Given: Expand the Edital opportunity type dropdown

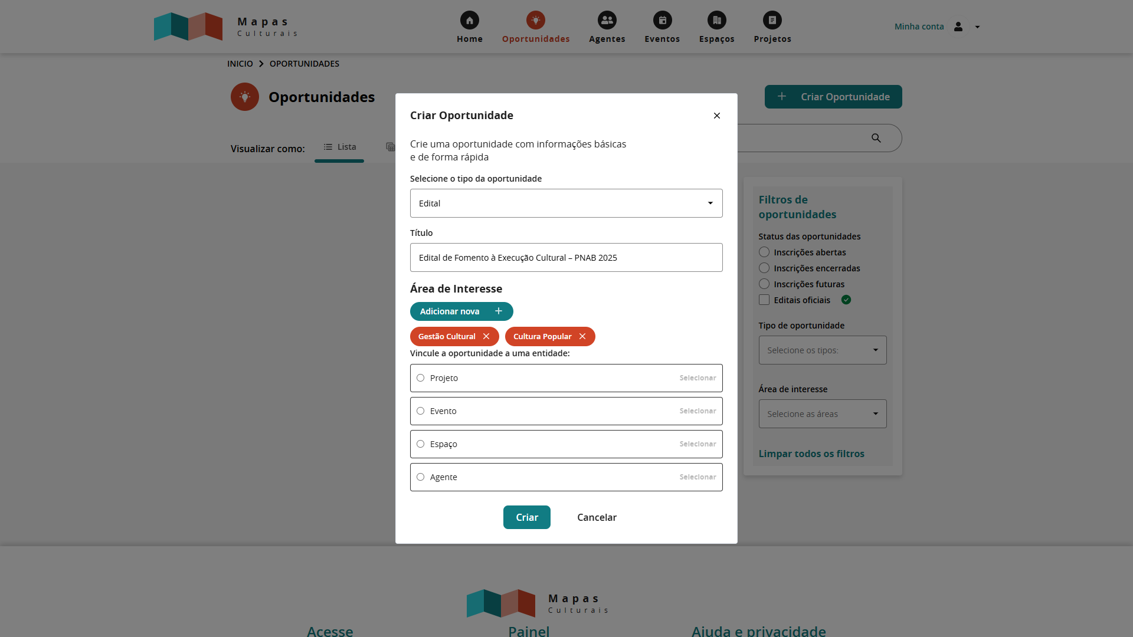Looking at the screenshot, I should (x=566, y=203).
